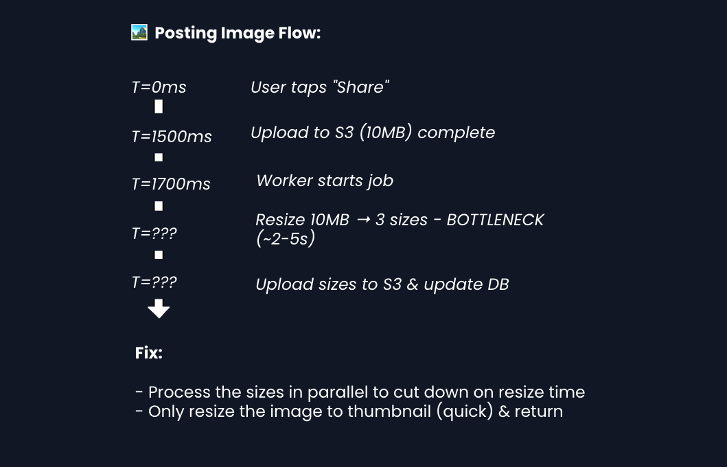This screenshot has width=727, height=467.
Task: Click the T=0ms timestamp
Action: click(159, 87)
